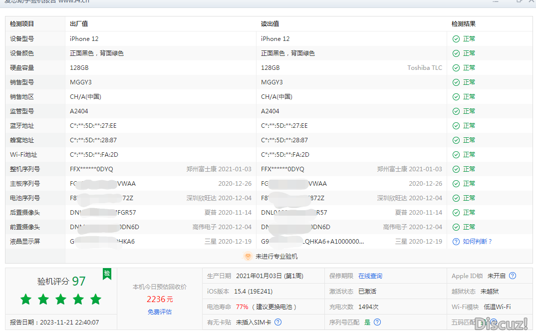
Task: Click read-out 郑州富士康 2021-01-03
Action: pos(410,169)
